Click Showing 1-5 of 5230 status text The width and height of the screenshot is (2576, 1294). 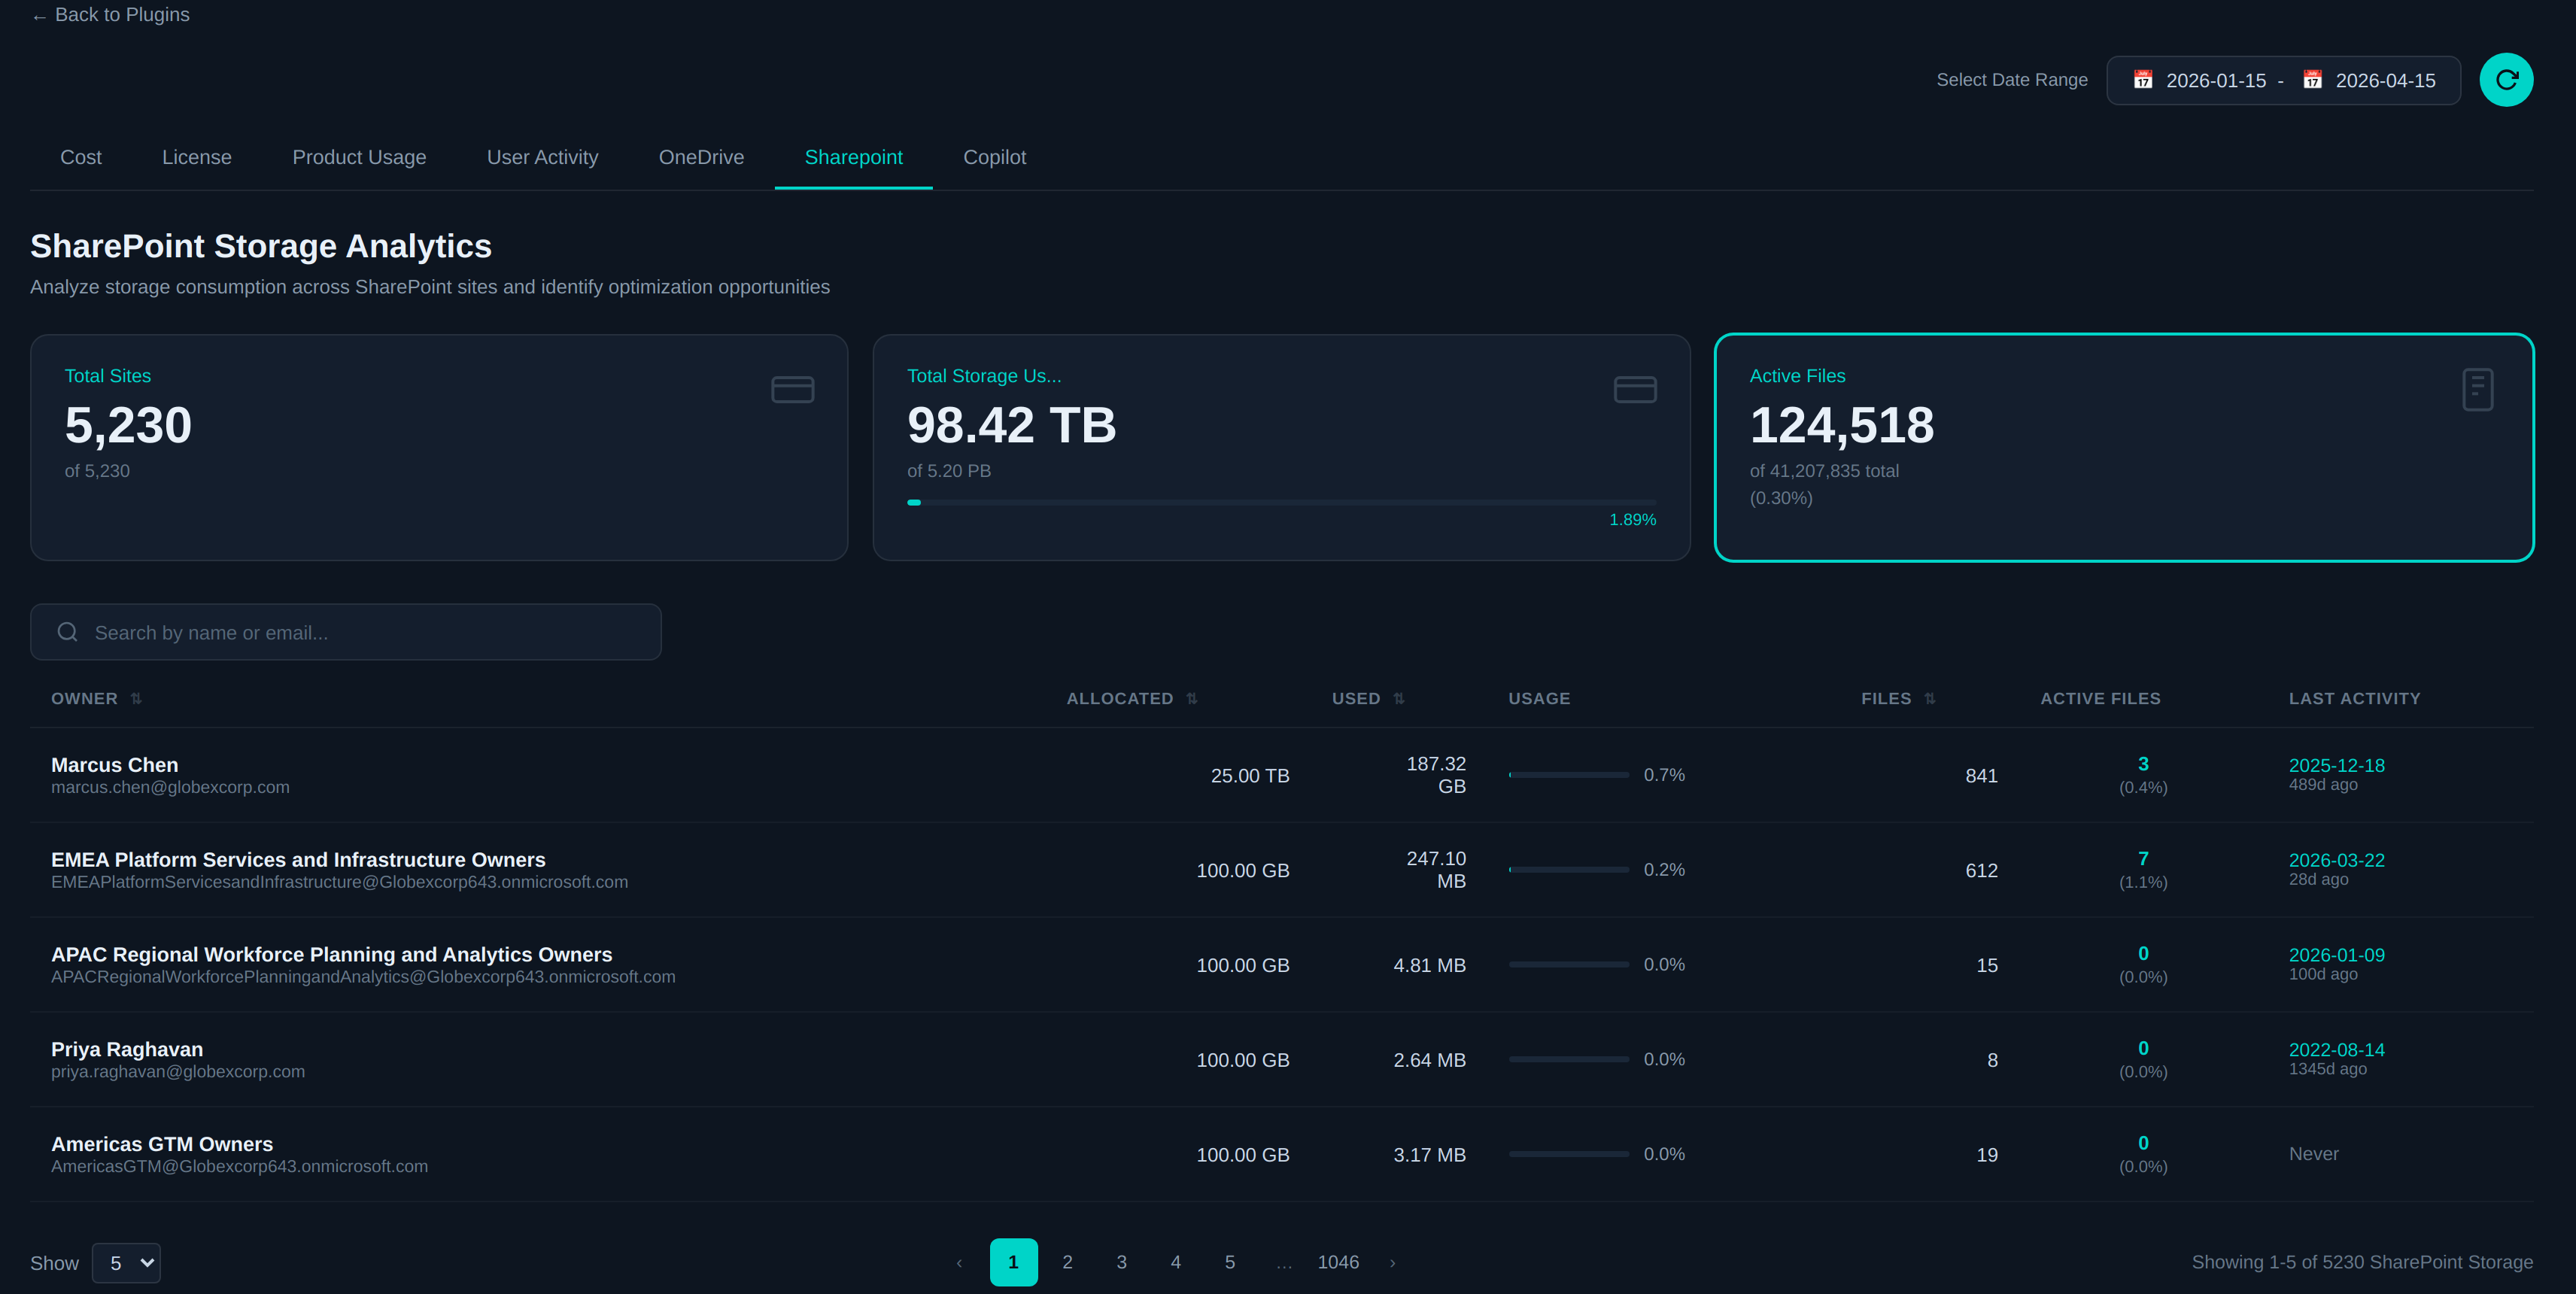point(2362,1263)
